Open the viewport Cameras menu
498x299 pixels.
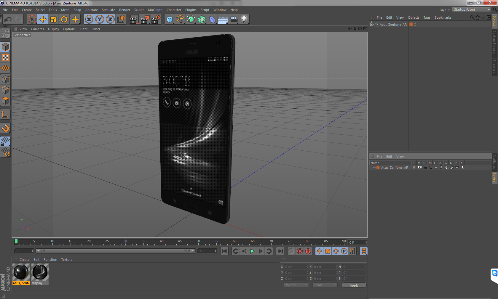pyautogui.click(x=37, y=29)
